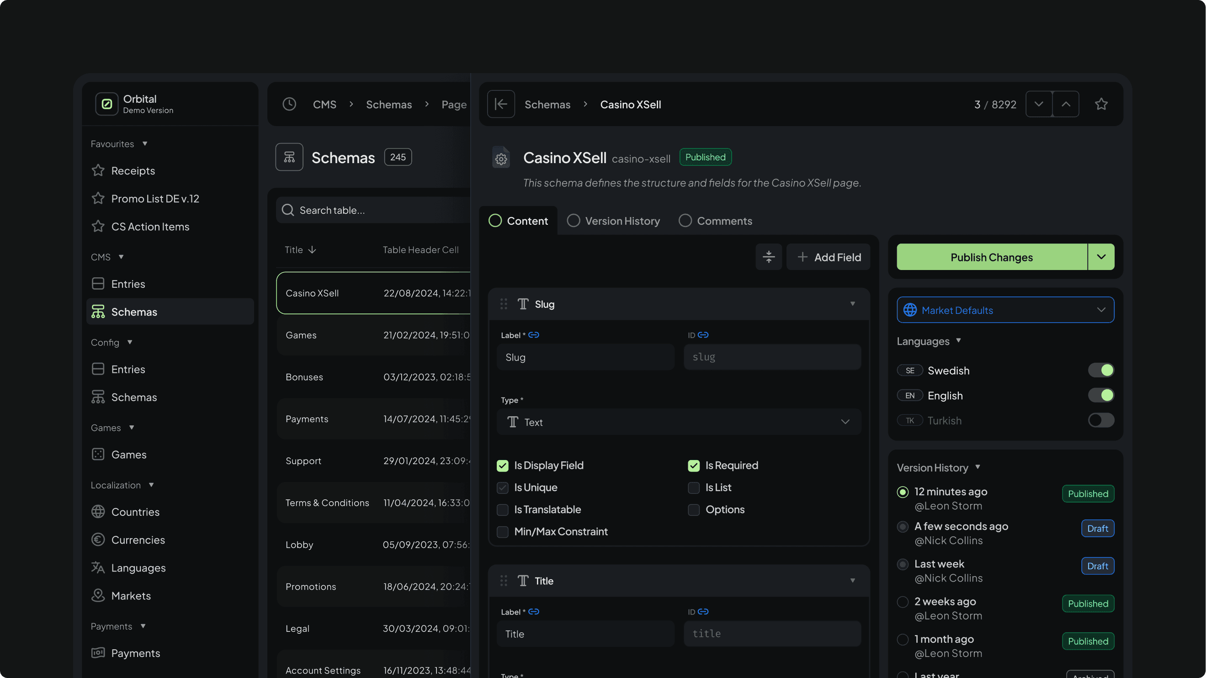The height and width of the screenshot is (678, 1206).
Task: Check the Is Translatable checkbox
Action: 502,509
